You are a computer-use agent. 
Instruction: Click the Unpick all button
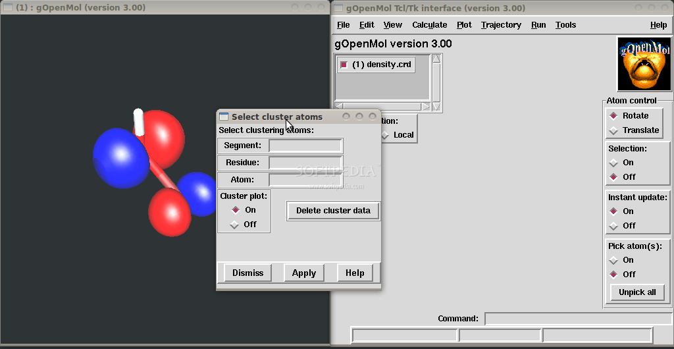637,292
